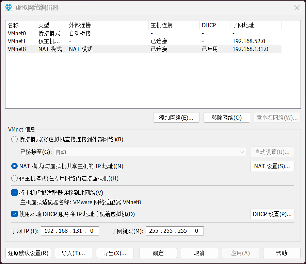
Task: Click 自动设置(U)... button
Action: click(272, 152)
